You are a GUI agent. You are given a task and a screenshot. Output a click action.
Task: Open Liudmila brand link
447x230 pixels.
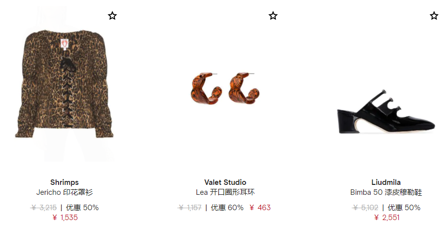386,182
